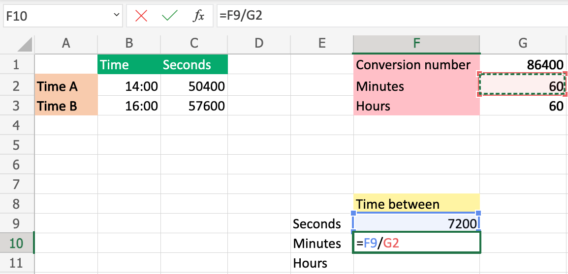Click the orange Time B label cell
Viewport: 568px width, 274px height.
point(66,106)
